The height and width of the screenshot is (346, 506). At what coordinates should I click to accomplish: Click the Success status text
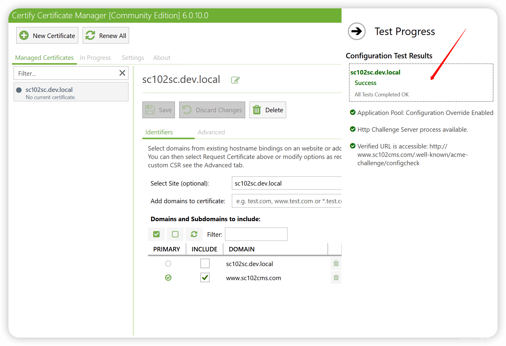point(365,83)
